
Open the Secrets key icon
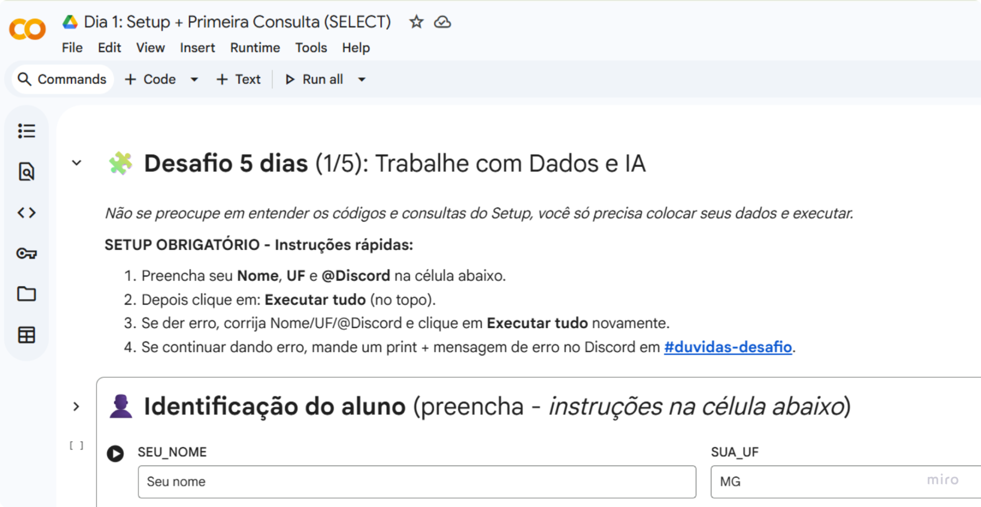[27, 253]
